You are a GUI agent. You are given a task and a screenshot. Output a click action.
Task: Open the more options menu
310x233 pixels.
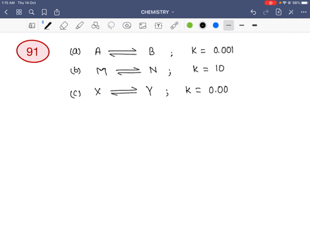click(304, 12)
